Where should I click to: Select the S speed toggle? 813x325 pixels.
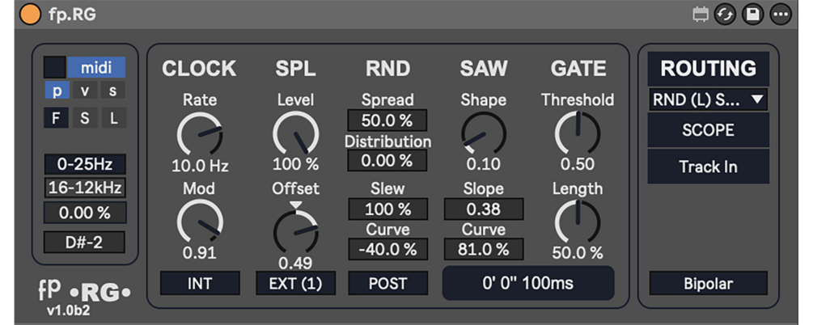pyautogui.click(x=85, y=118)
